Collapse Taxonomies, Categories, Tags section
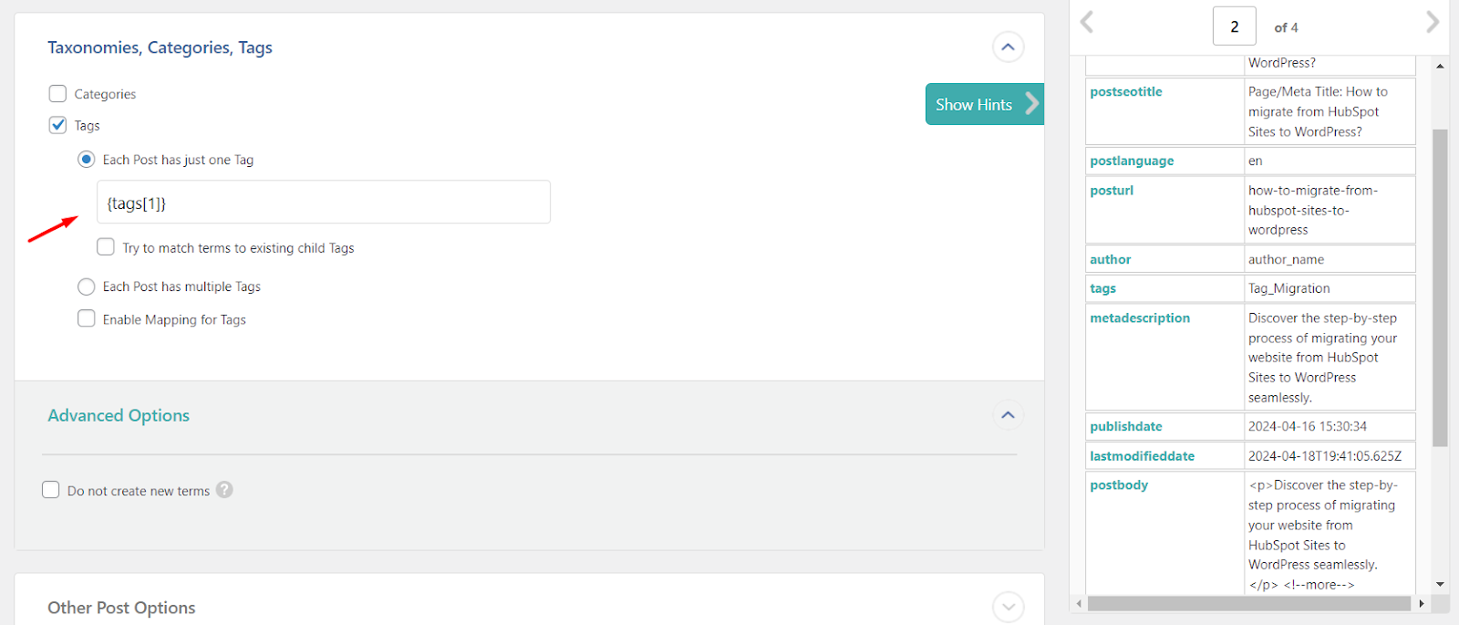The height and width of the screenshot is (625, 1459). (x=1008, y=47)
